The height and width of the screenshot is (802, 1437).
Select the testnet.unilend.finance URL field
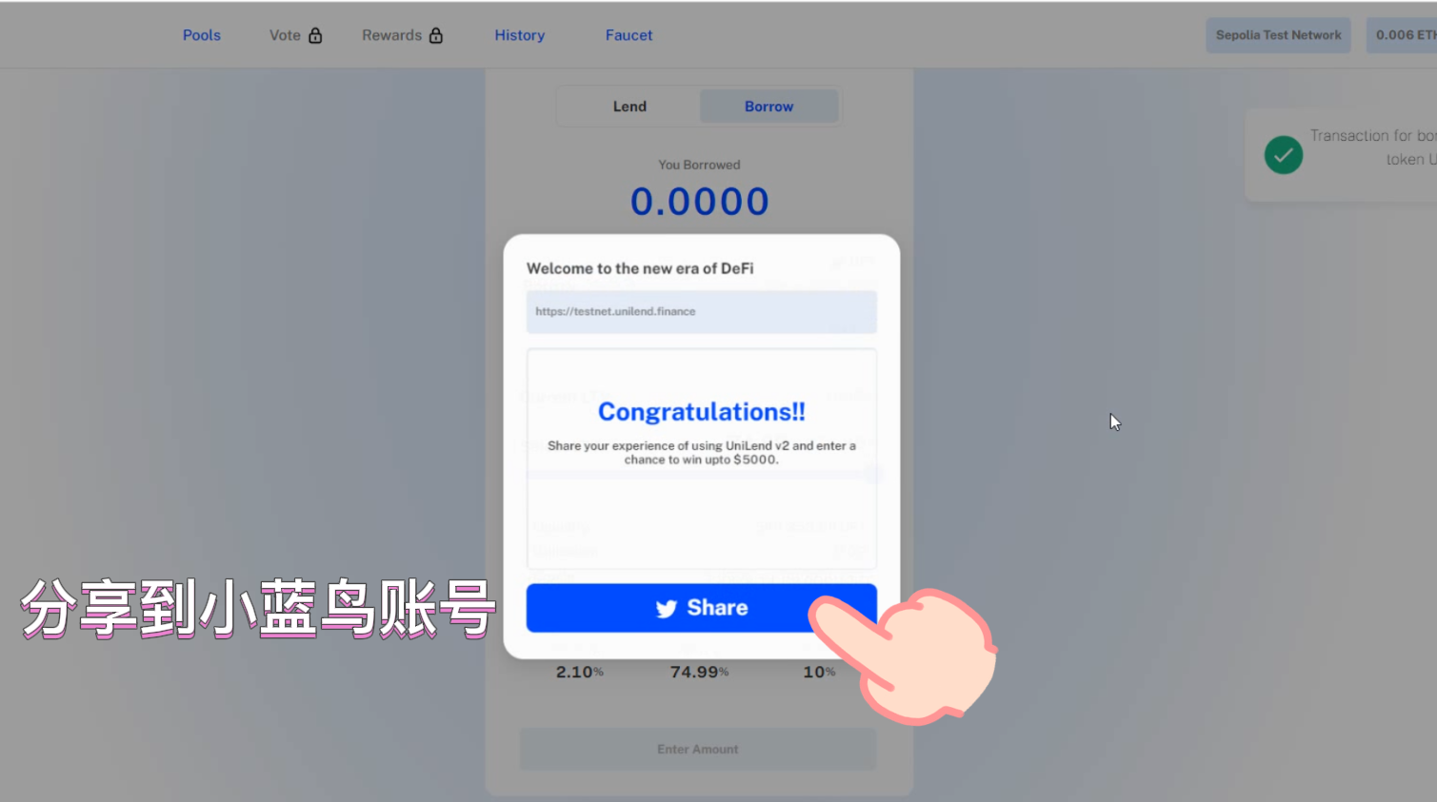click(702, 312)
